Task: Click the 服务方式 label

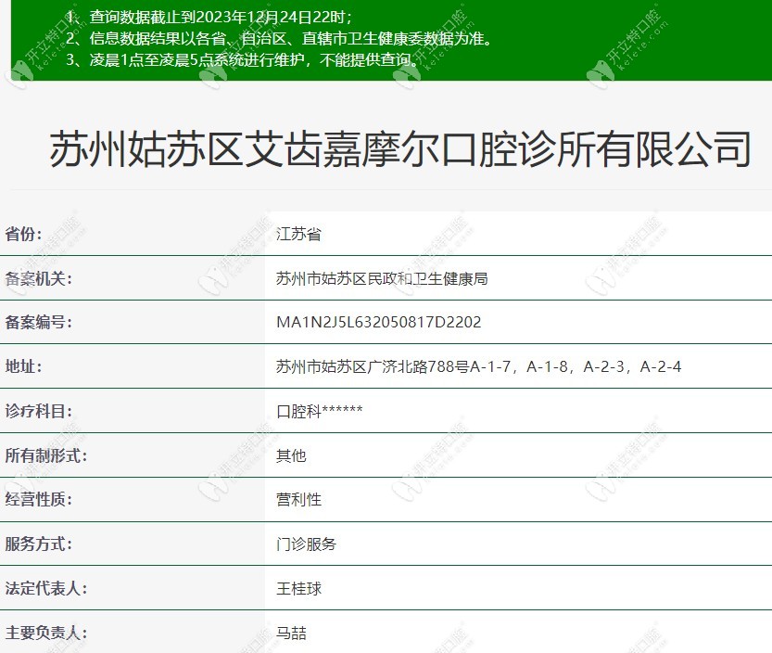Action: [x=38, y=544]
